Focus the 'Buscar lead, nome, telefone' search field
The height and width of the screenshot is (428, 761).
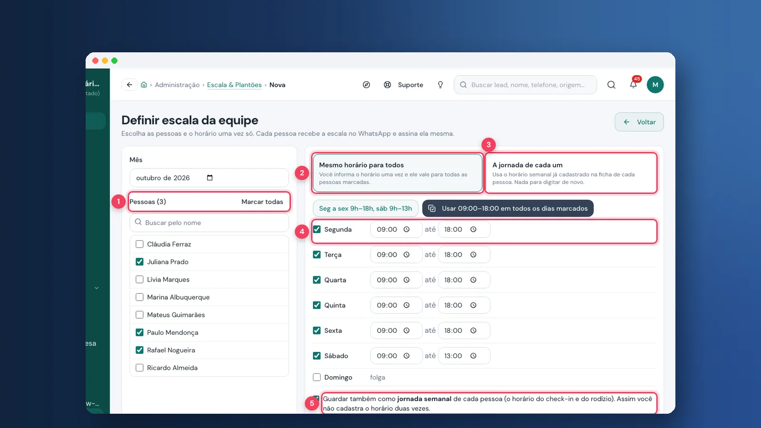coord(525,85)
